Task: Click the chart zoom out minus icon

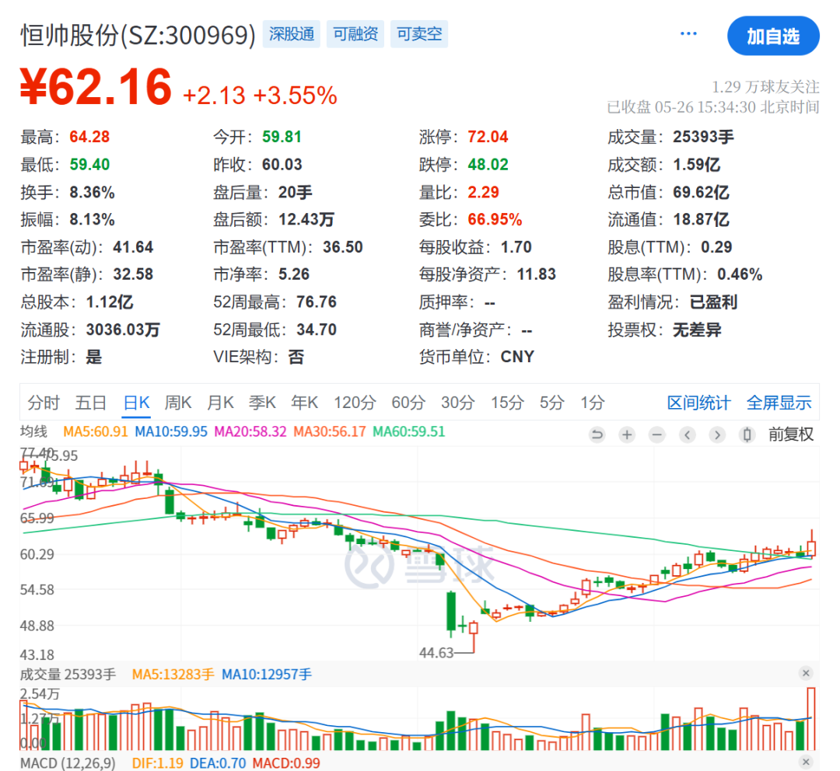Action: (x=656, y=434)
